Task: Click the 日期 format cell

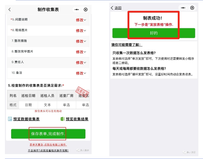Action: (x=28, y=105)
